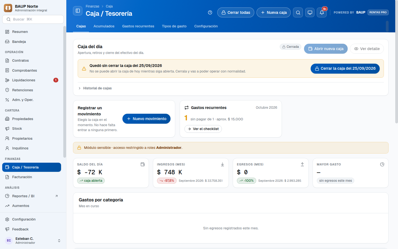Toggle the sidebar collapse icon
398x249 pixels.
click(x=78, y=11)
